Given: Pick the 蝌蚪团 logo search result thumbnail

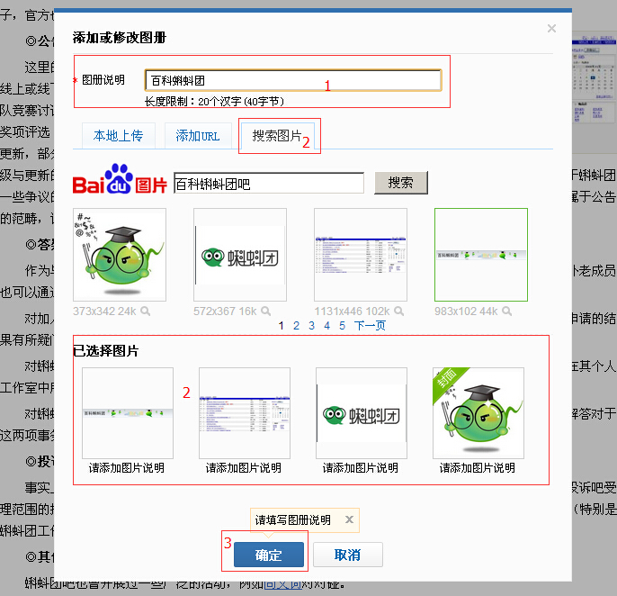Looking at the screenshot, I should tap(240, 256).
